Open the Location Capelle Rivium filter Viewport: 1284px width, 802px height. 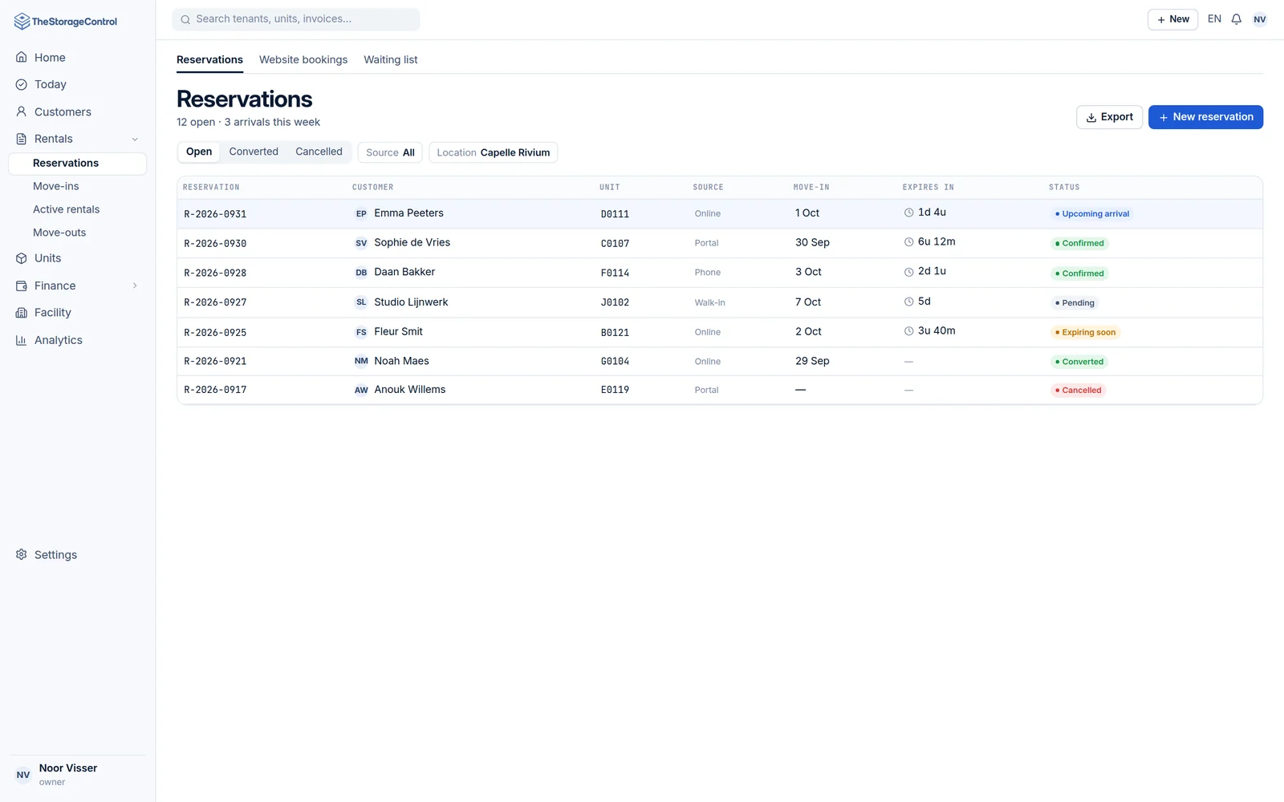494,152
